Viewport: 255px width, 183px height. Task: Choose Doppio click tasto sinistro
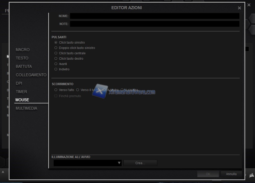56,48
